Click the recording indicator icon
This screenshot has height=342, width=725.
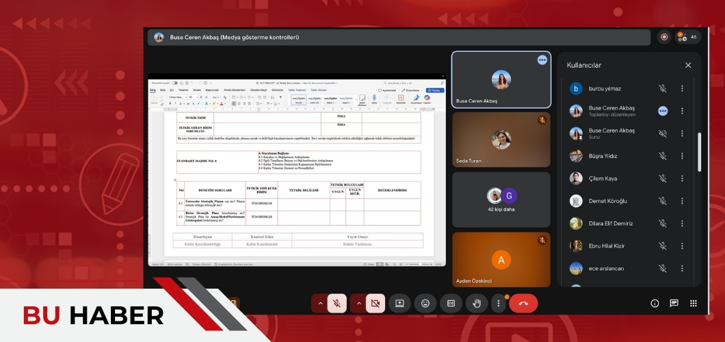click(x=664, y=37)
